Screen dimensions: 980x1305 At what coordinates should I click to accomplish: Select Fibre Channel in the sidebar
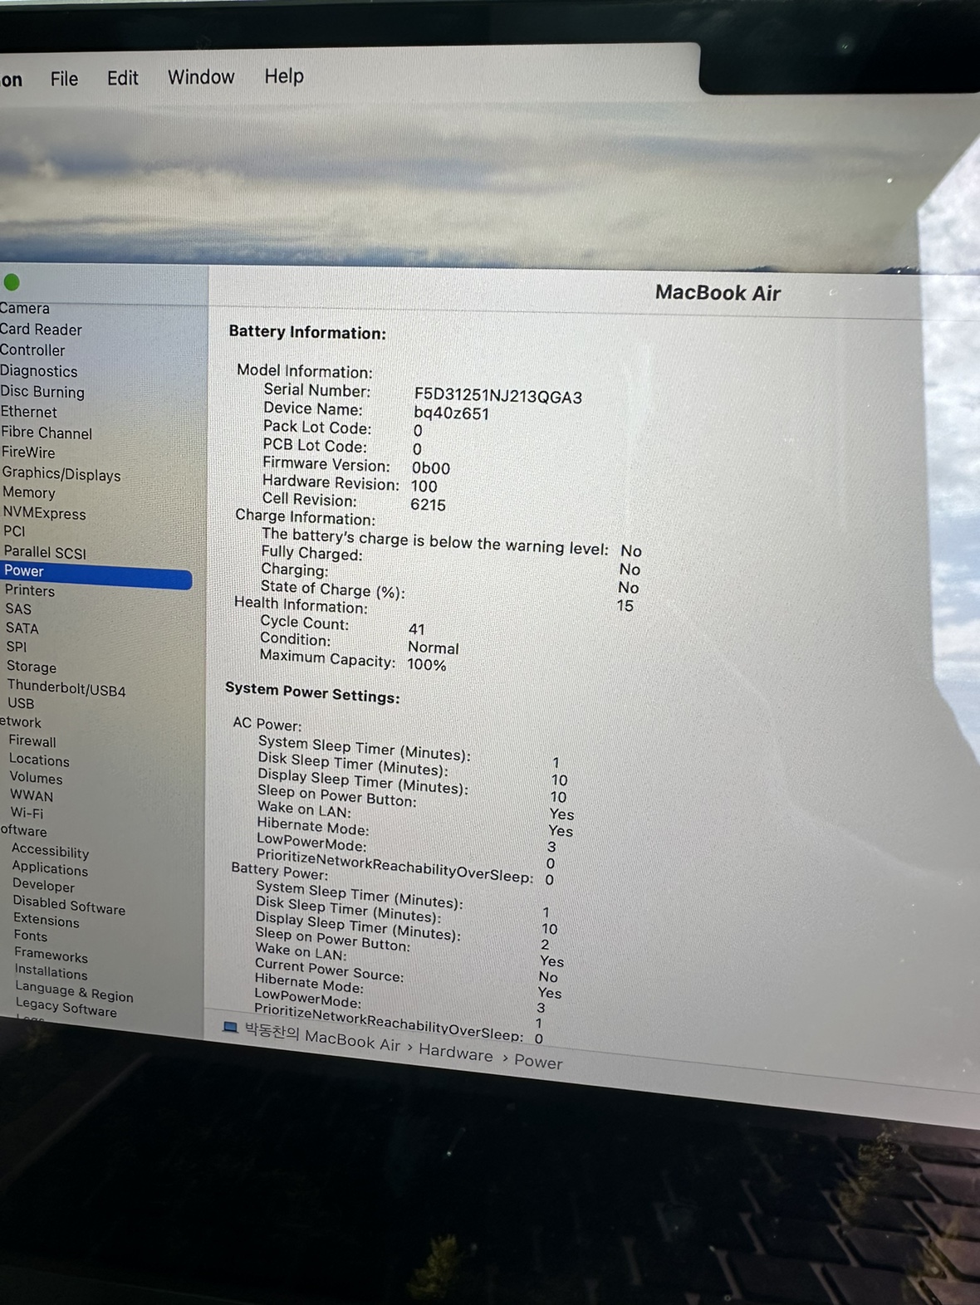(47, 433)
